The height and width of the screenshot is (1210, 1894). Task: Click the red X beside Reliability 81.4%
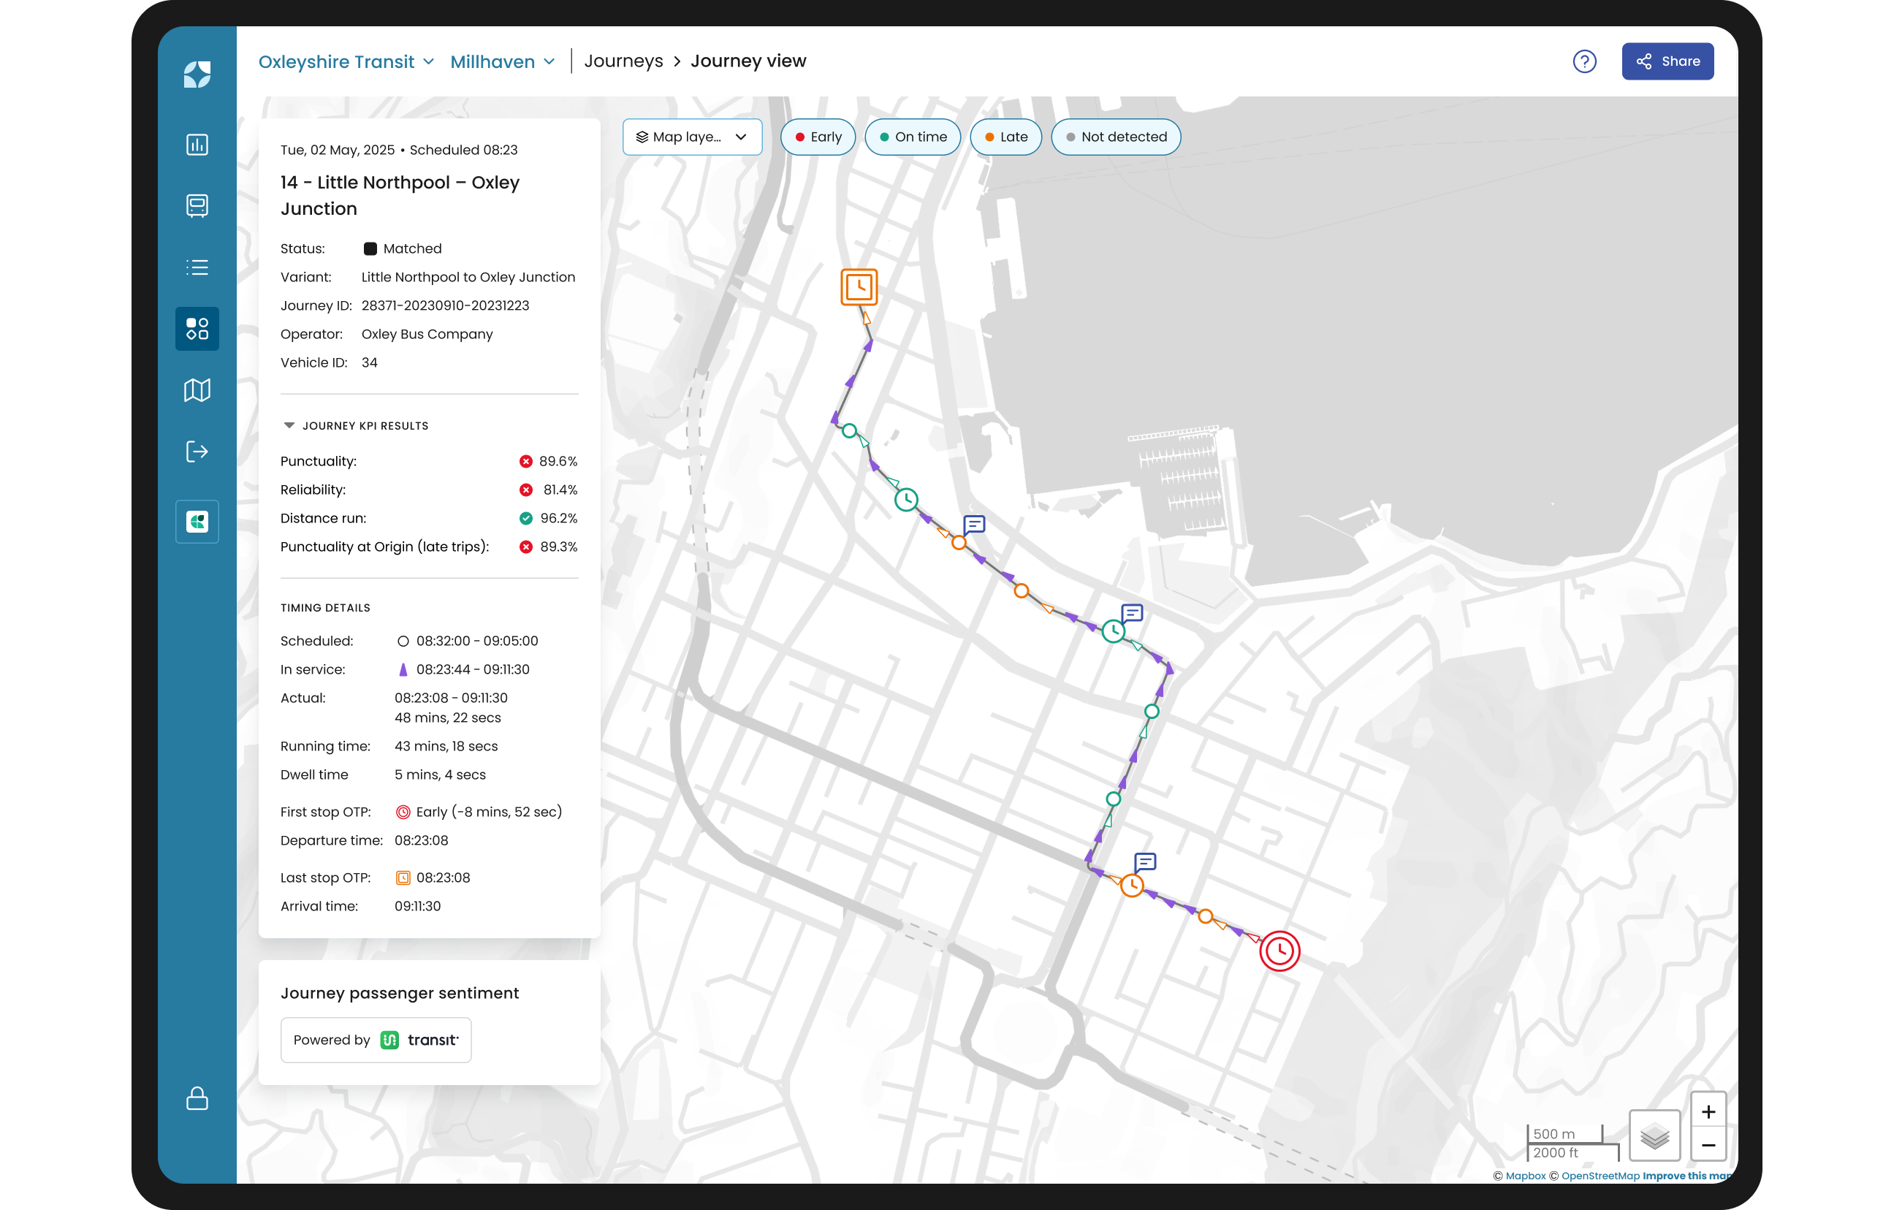click(525, 490)
